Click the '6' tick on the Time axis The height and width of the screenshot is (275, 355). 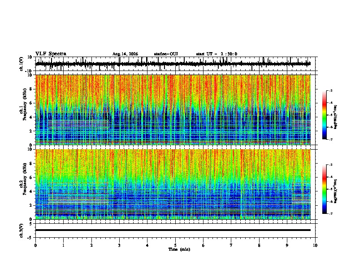point(203,245)
